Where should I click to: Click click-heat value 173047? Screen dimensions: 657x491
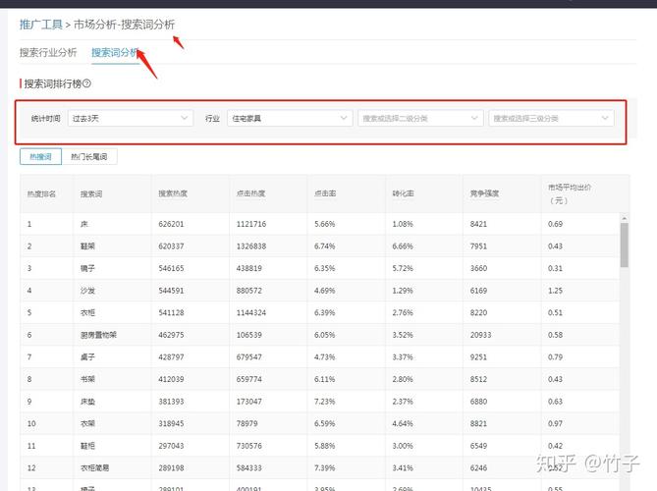click(x=248, y=402)
